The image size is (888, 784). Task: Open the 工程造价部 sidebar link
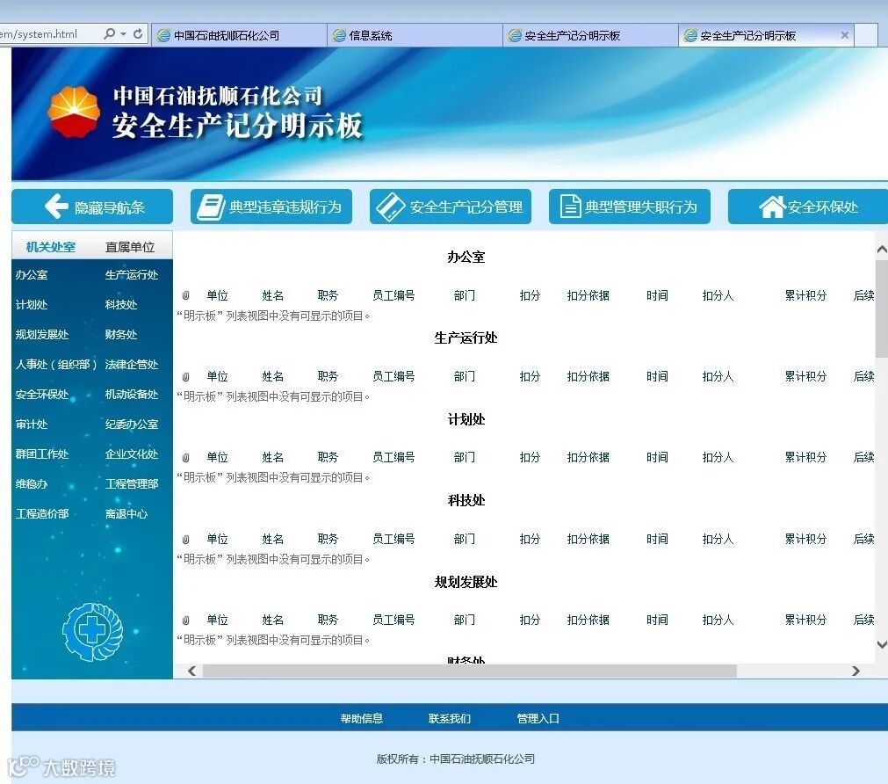coord(42,514)
